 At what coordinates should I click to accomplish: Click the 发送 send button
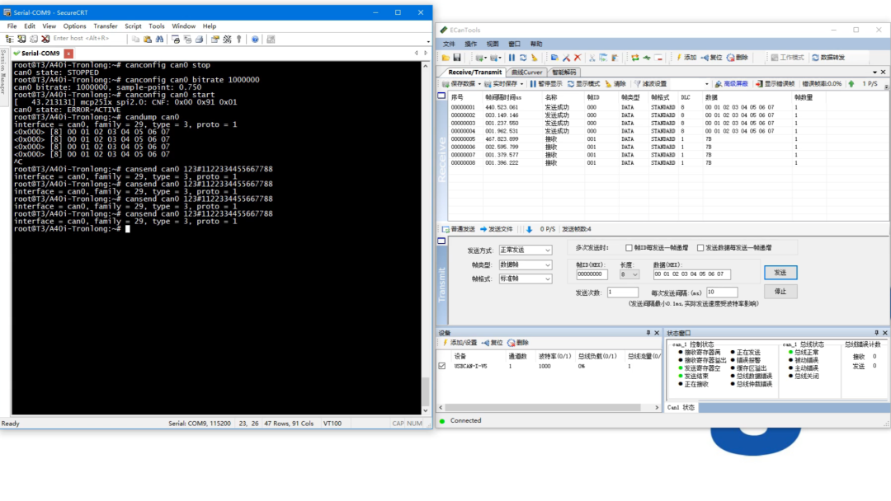(780, 273)
